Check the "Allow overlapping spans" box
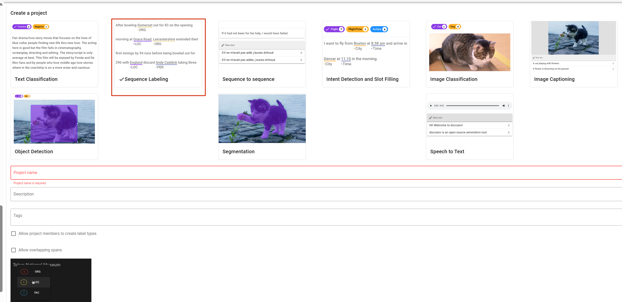Image resolution: width=622 pixels, height=302 pixels. [14, 250]
